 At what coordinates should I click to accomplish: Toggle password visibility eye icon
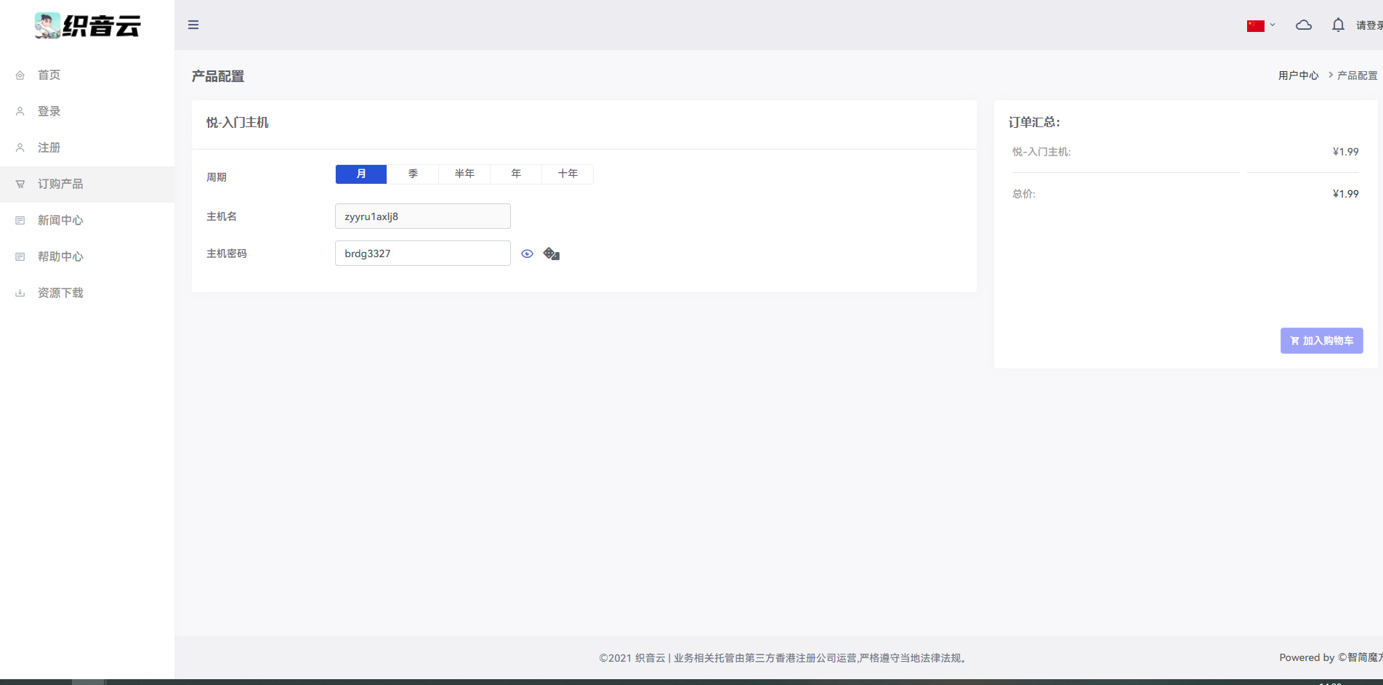(528, 254)
